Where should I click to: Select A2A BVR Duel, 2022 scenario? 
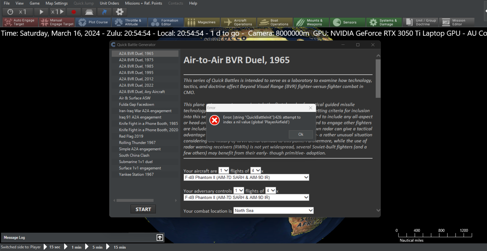point(145,85)
